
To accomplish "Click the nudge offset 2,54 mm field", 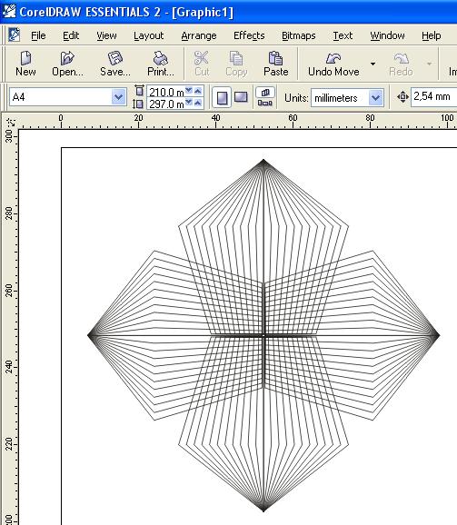I will pyautogui.click(x=434, y=97).
